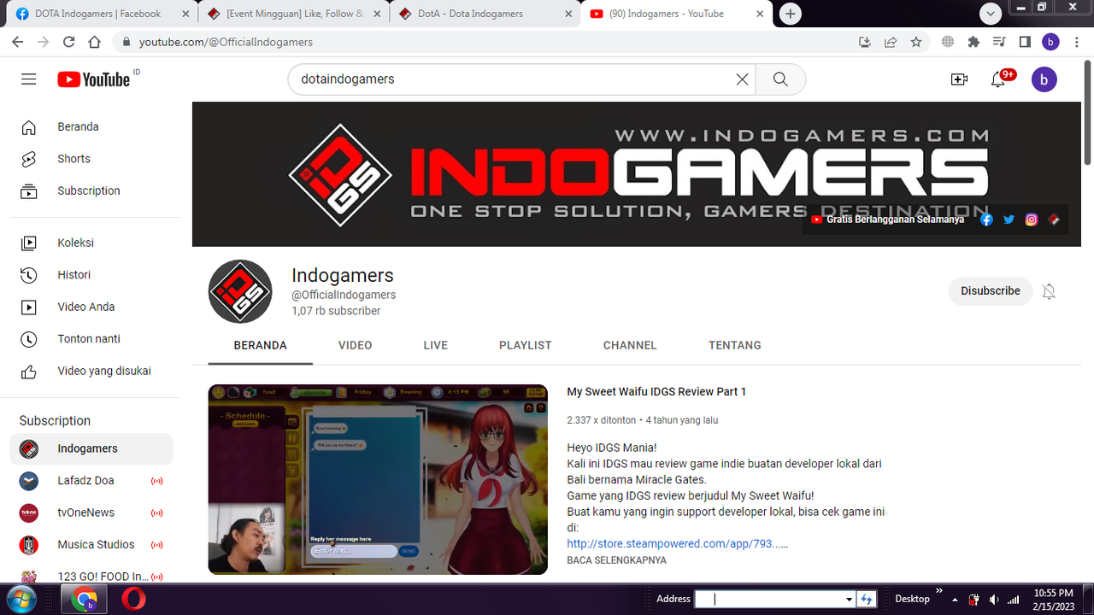
Task: Switch to the Event Mingguan browser tab
Action: click(294, 14)
